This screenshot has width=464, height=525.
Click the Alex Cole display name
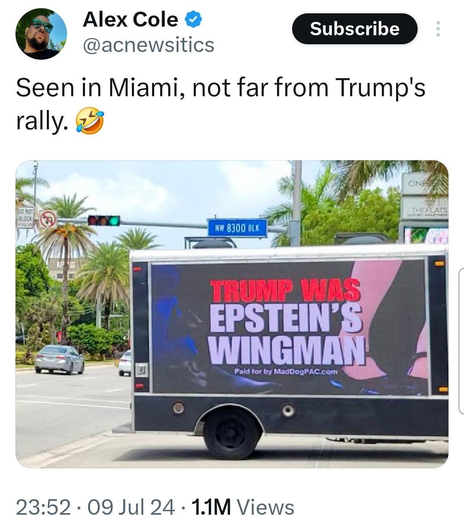(x=130, y=19)
